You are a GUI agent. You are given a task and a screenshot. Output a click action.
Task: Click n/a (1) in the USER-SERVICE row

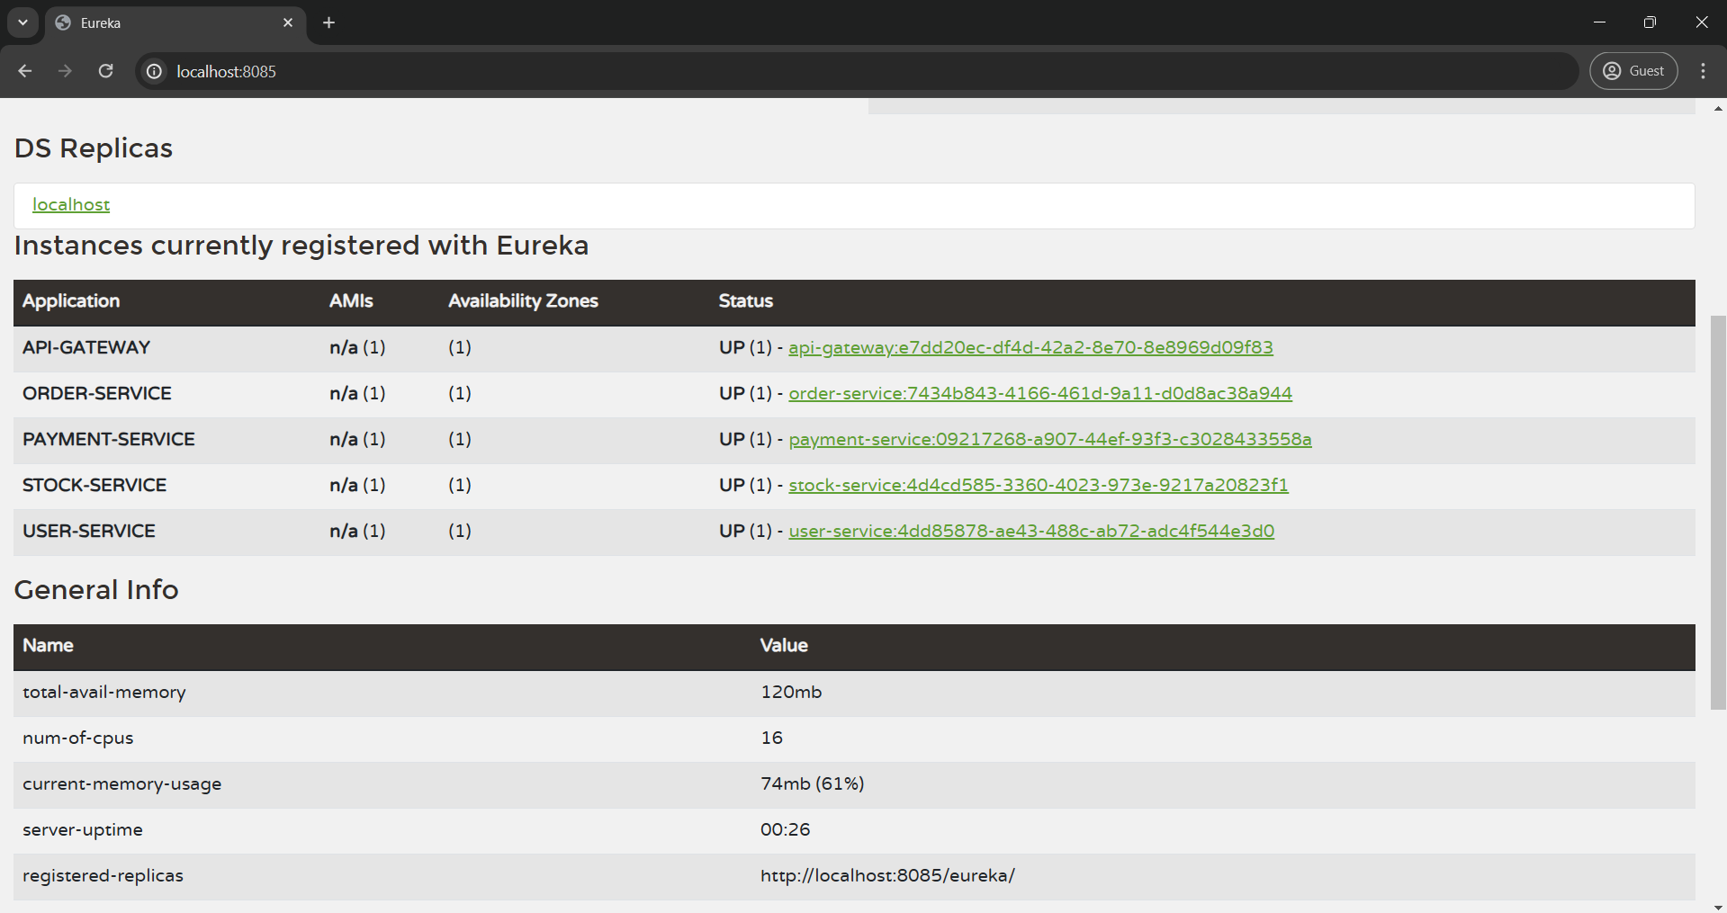(x=357, y=531)
